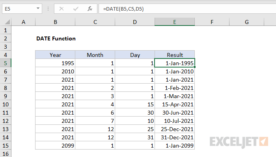Select column B header
276x157 pixels.
(55, 23)
